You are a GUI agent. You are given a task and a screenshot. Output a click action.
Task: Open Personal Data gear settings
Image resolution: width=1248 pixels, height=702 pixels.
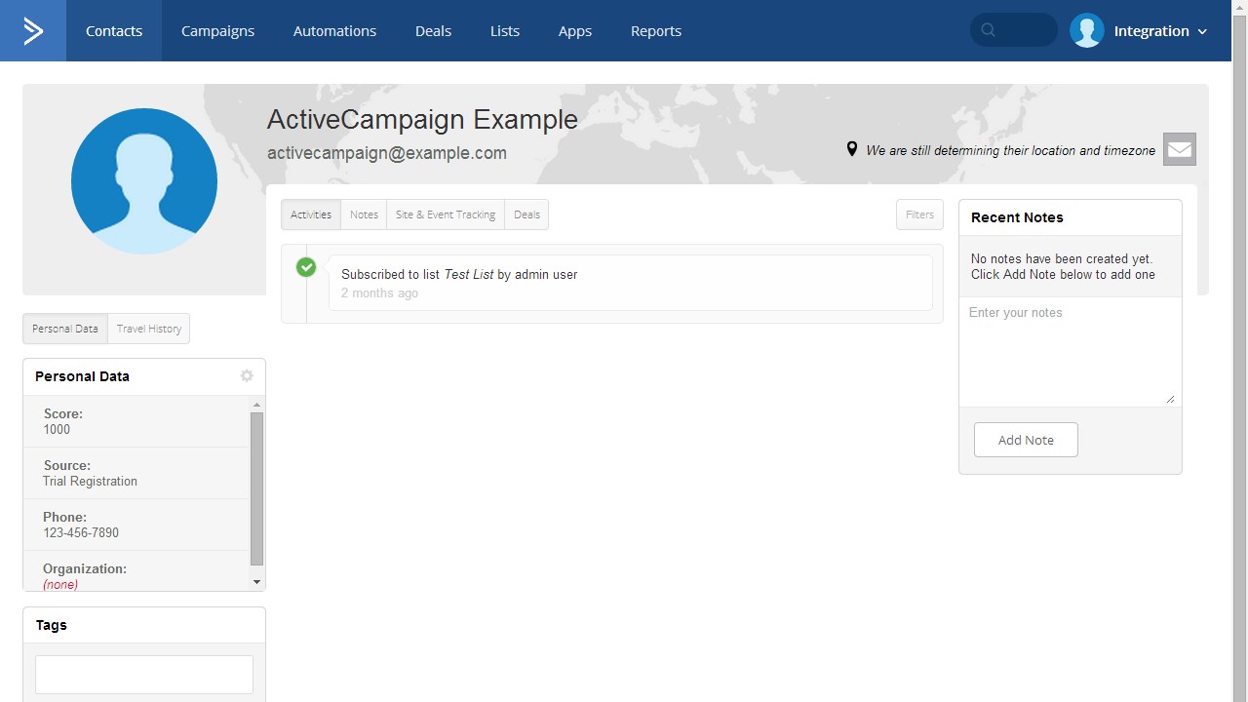(247, 375)
